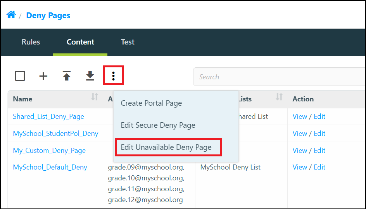Click the Deny Pages breadcrumb link

[x=48, y=15]
